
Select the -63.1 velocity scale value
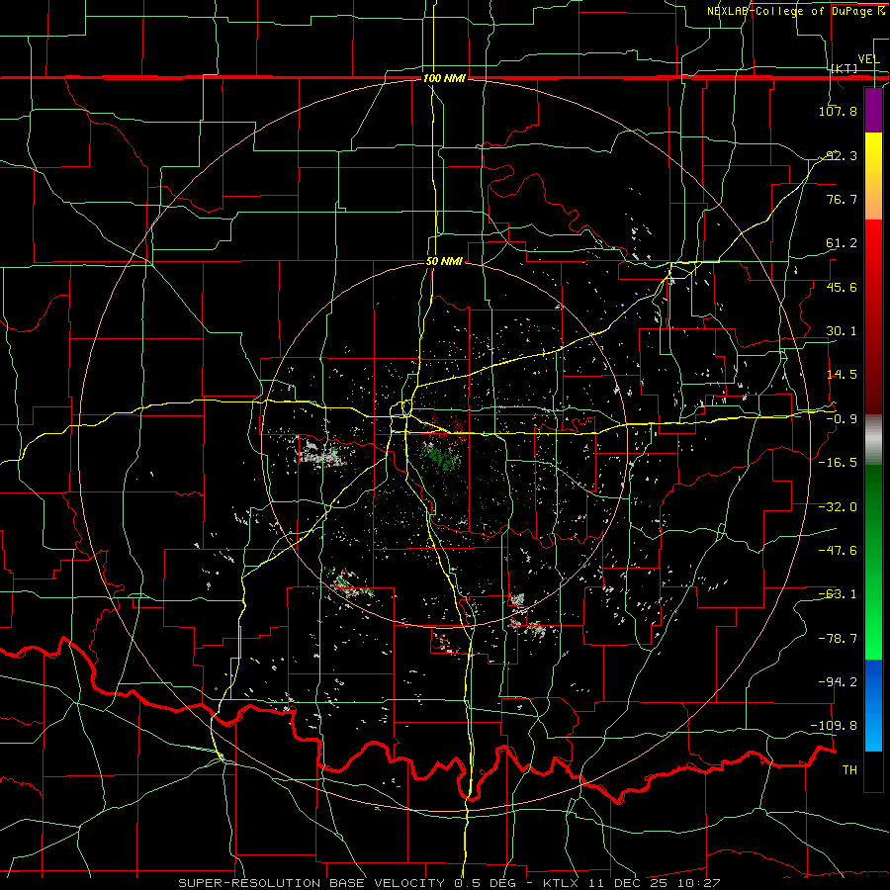point(838,594)
